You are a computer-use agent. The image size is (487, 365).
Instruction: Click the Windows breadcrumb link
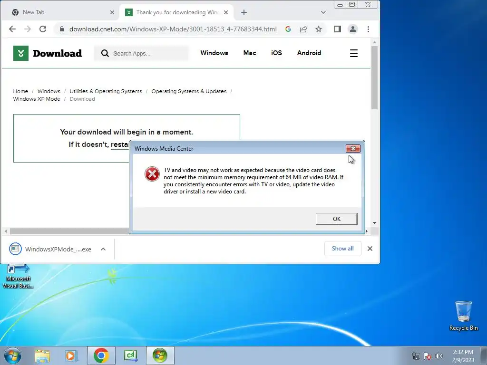[49, 91]
